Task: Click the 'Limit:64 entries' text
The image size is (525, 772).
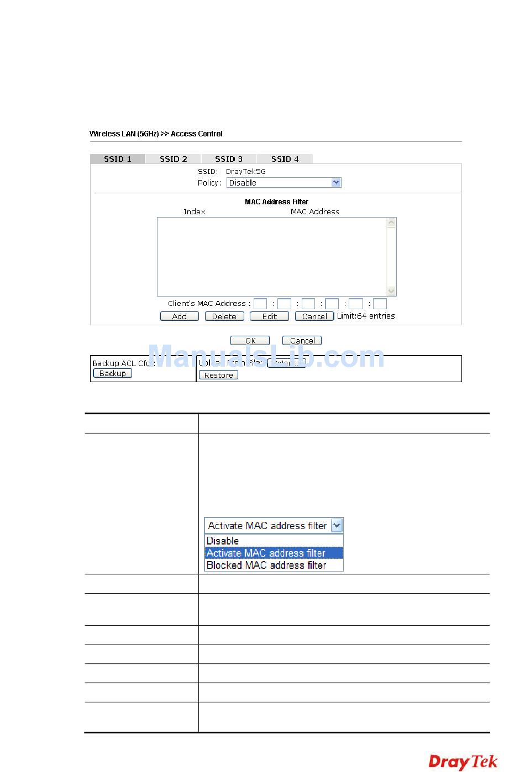Action: pos(366,316)
